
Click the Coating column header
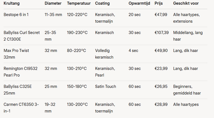pos(102,3)
